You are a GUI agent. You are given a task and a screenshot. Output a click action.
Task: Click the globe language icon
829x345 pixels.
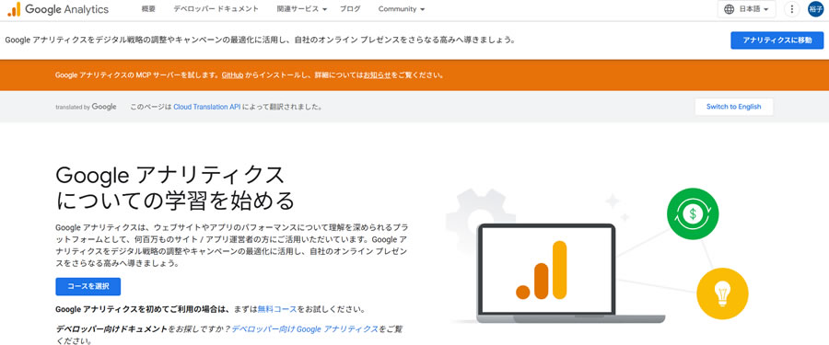730,9
